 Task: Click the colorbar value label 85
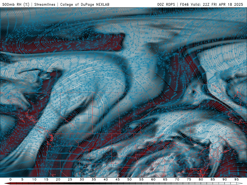tap(213, 179)
